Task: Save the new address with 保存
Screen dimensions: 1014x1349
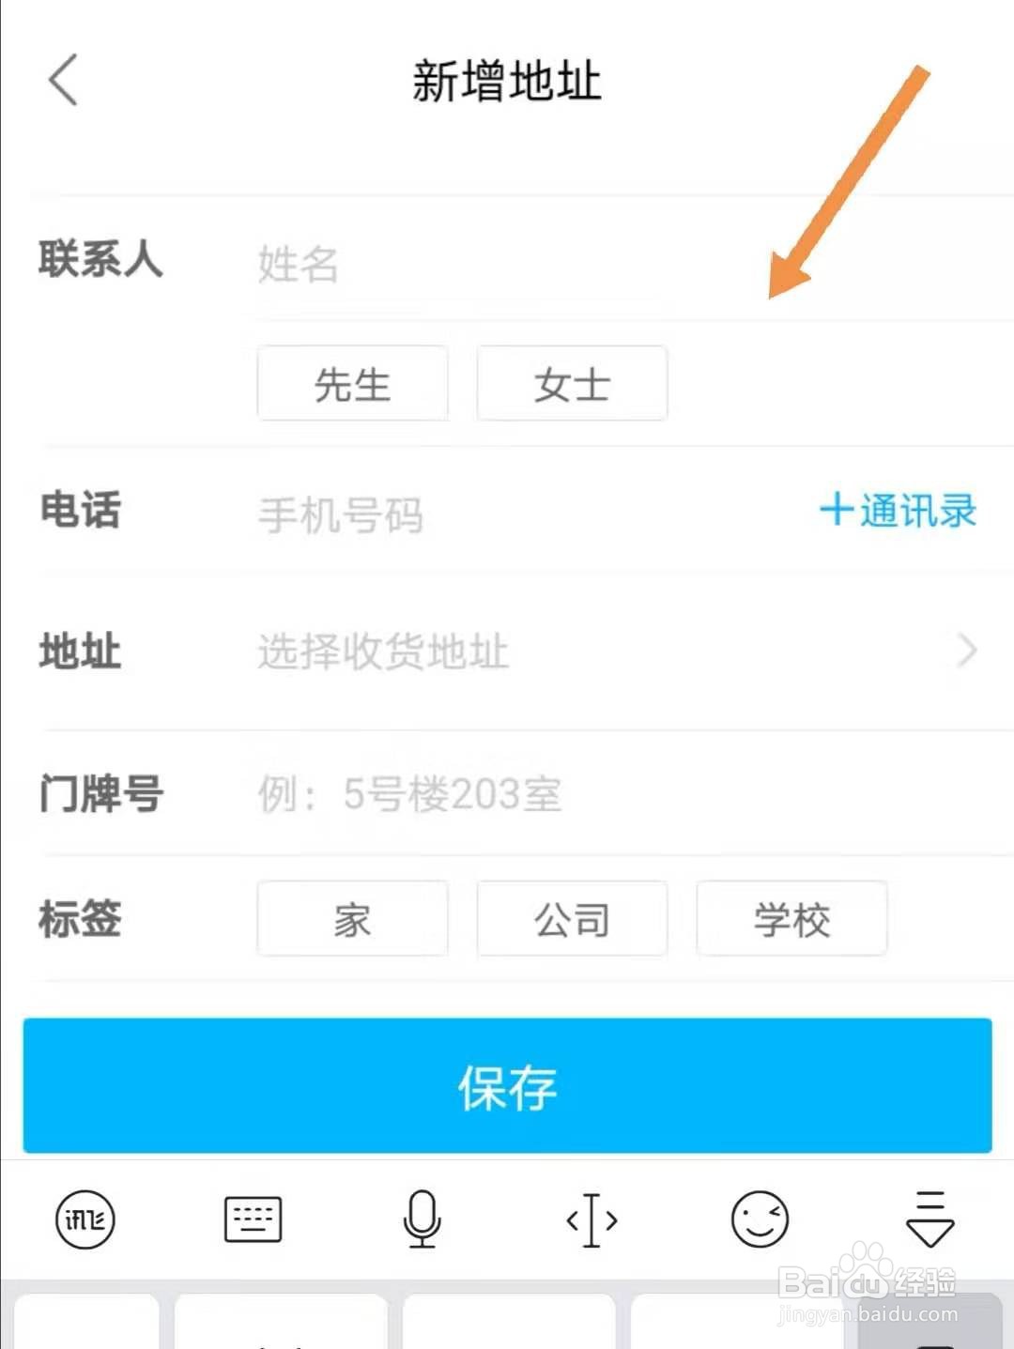Action: [507, 1085]
